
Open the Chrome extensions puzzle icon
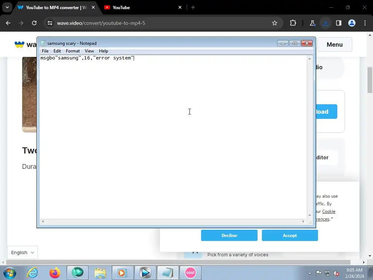coord(293,23)
